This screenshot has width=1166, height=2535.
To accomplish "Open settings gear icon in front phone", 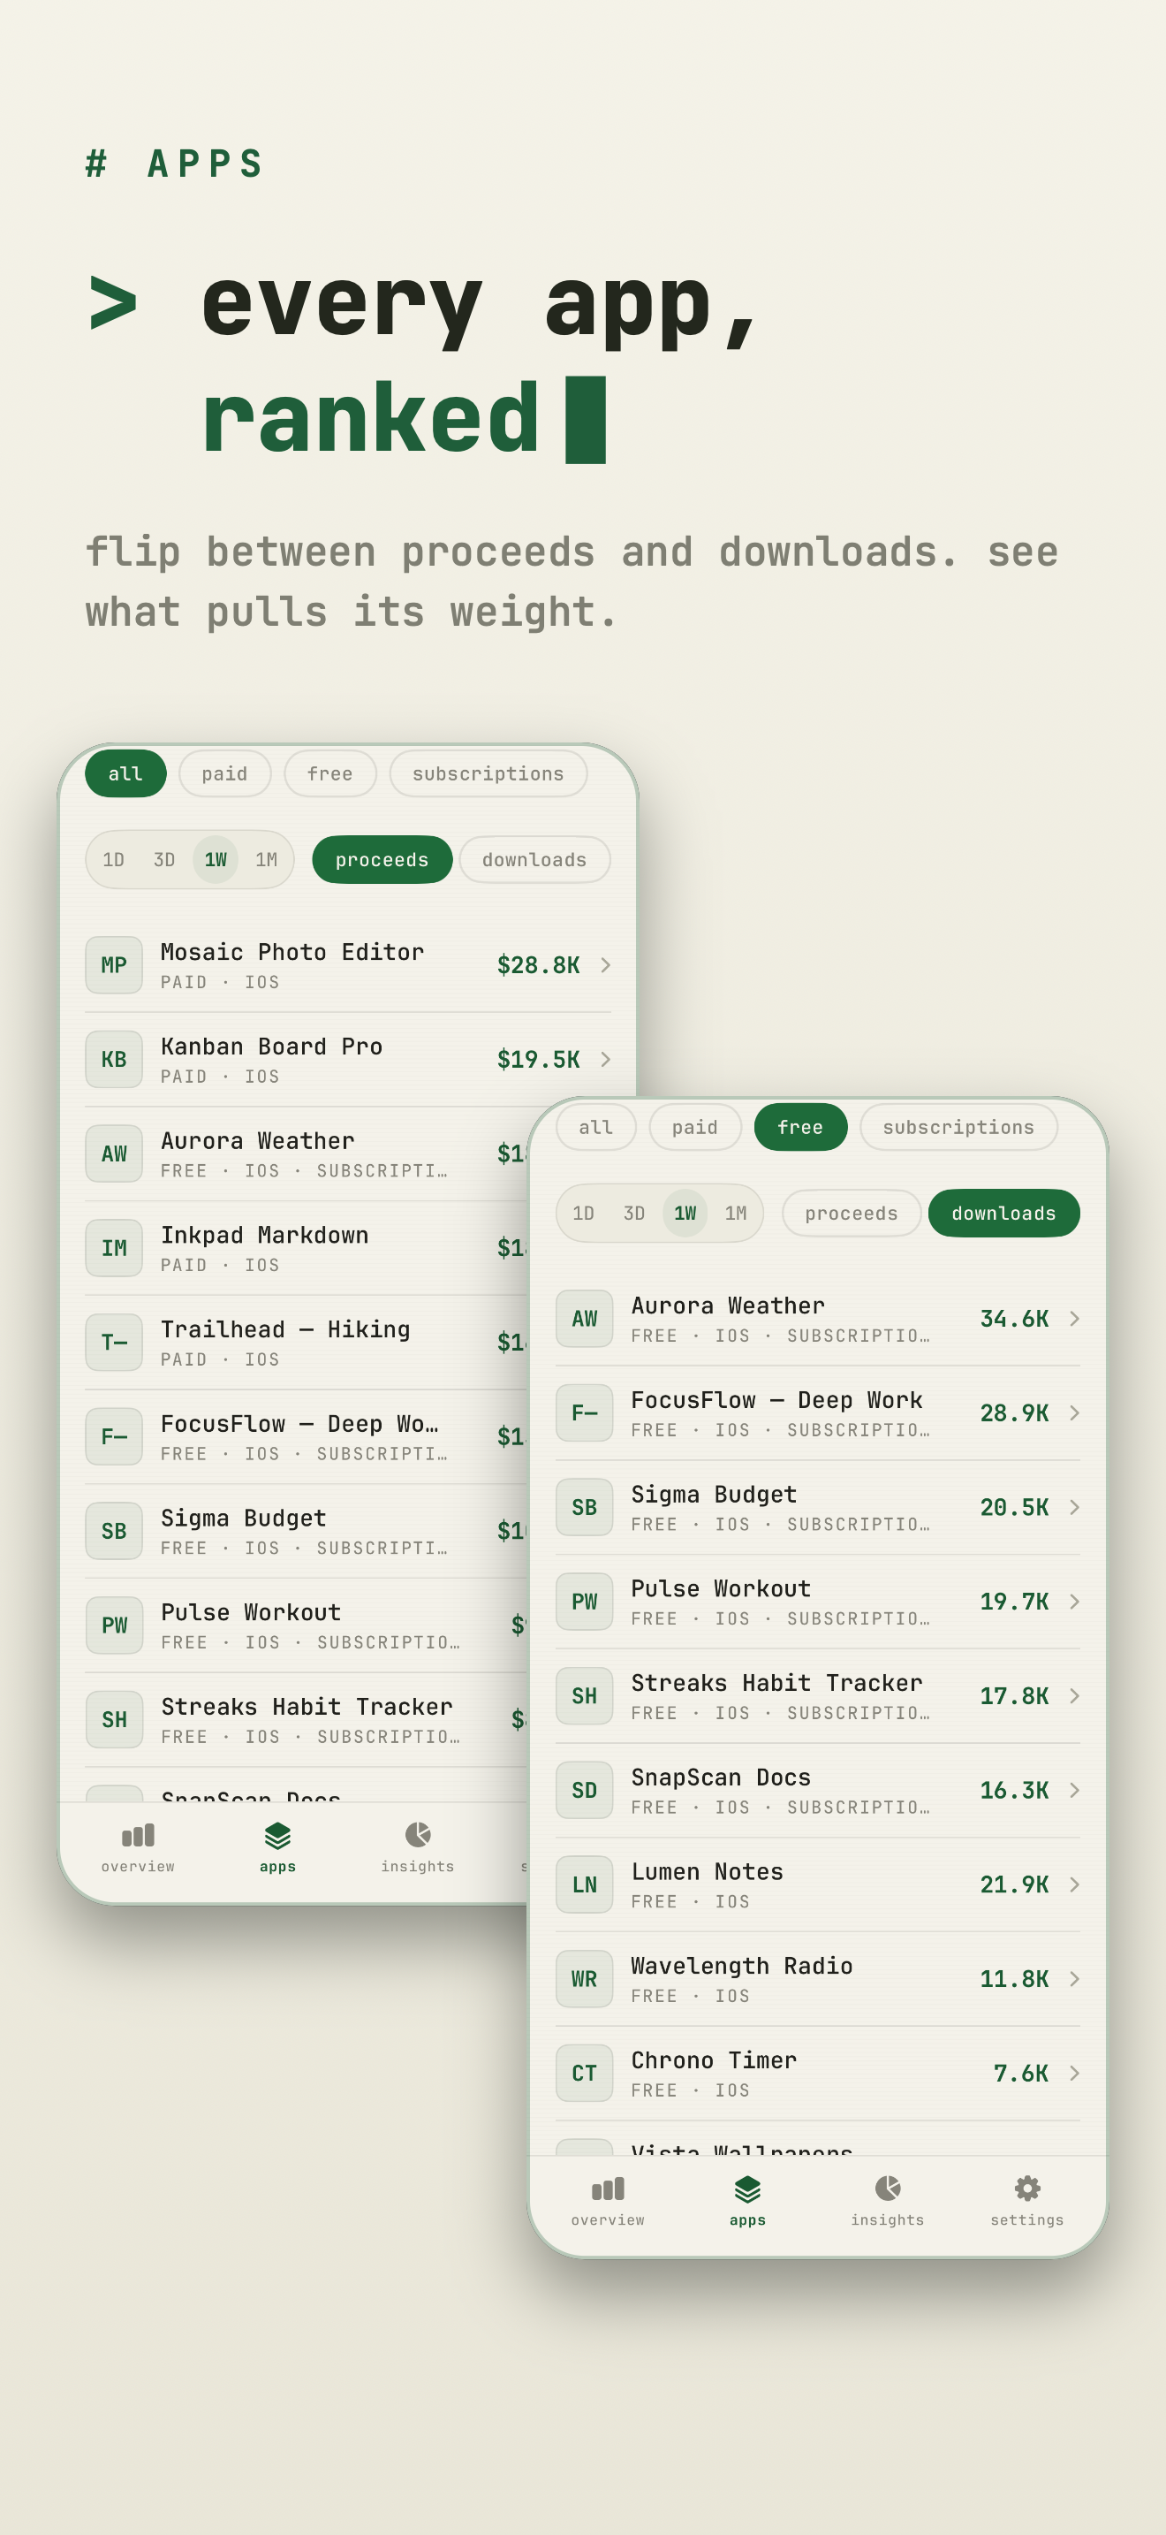I will [x=1027, y=2189].
